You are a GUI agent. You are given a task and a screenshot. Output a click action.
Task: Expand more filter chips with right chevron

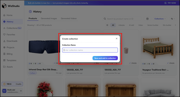point(175,25)
